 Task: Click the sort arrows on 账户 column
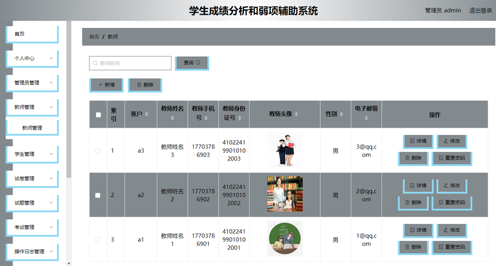coord(146,114)
